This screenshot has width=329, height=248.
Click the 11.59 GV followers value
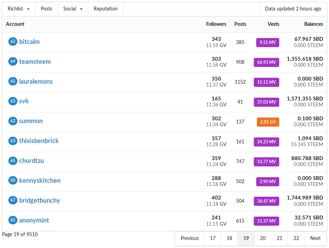coord(216,45)
